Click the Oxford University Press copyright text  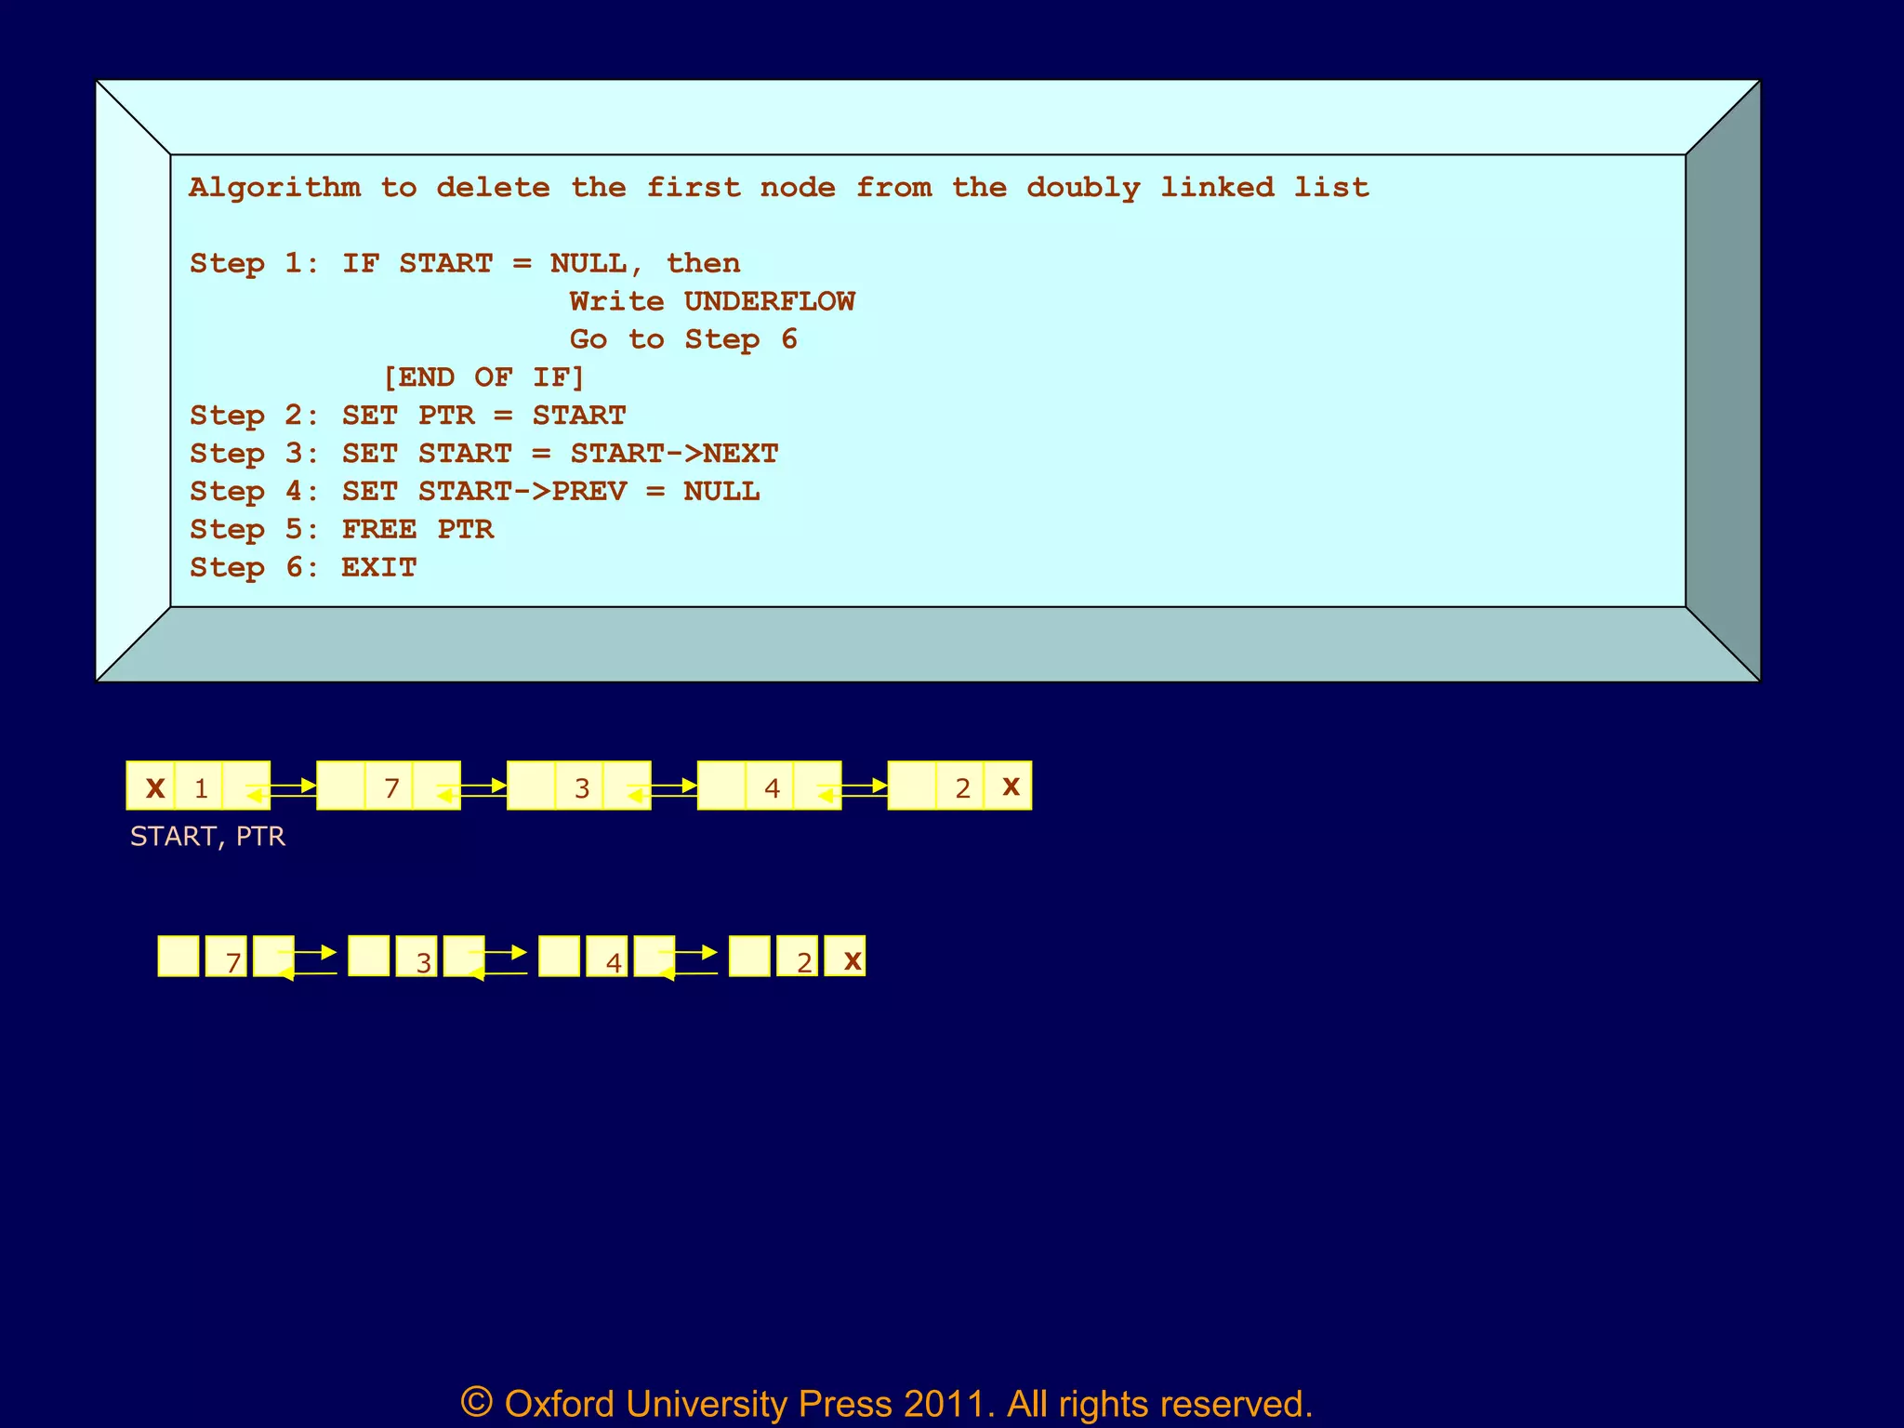pos(886,1403)
